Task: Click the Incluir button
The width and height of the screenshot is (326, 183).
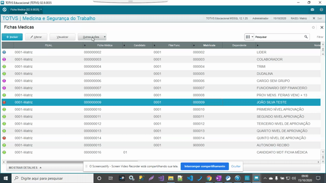Action: pos(12,37)
